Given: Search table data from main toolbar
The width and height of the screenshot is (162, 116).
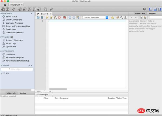Looking at the screenshot, I should pos(45,9).
